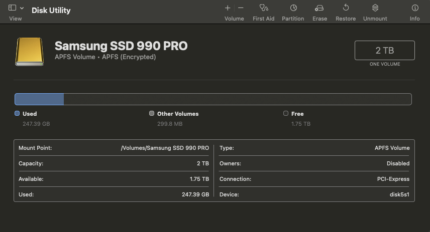Open the Partition pie icon

(293, 8)
